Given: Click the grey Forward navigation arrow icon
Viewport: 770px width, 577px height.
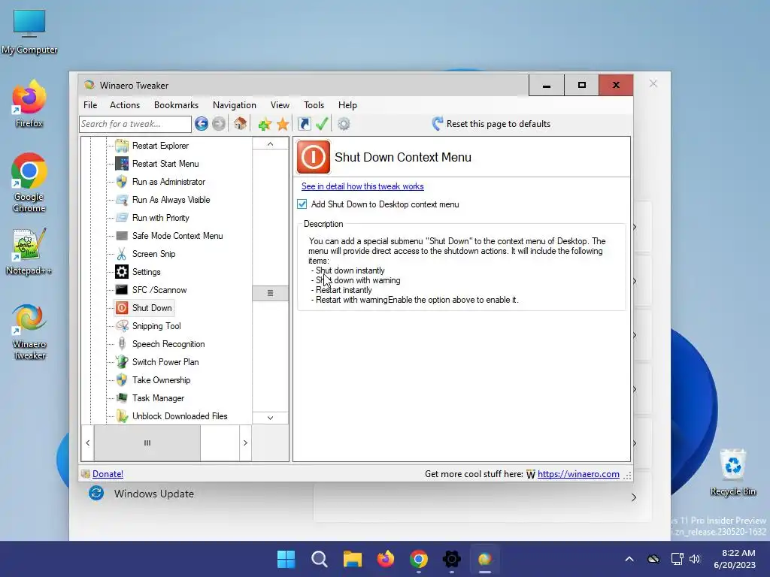Looking at the screenshot, I should pos(219,124).
